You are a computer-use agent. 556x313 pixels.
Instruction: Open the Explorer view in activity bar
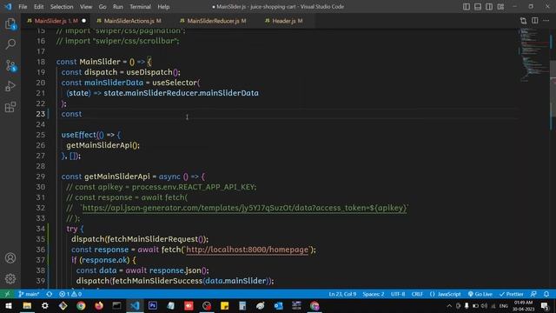pos(10,23)
